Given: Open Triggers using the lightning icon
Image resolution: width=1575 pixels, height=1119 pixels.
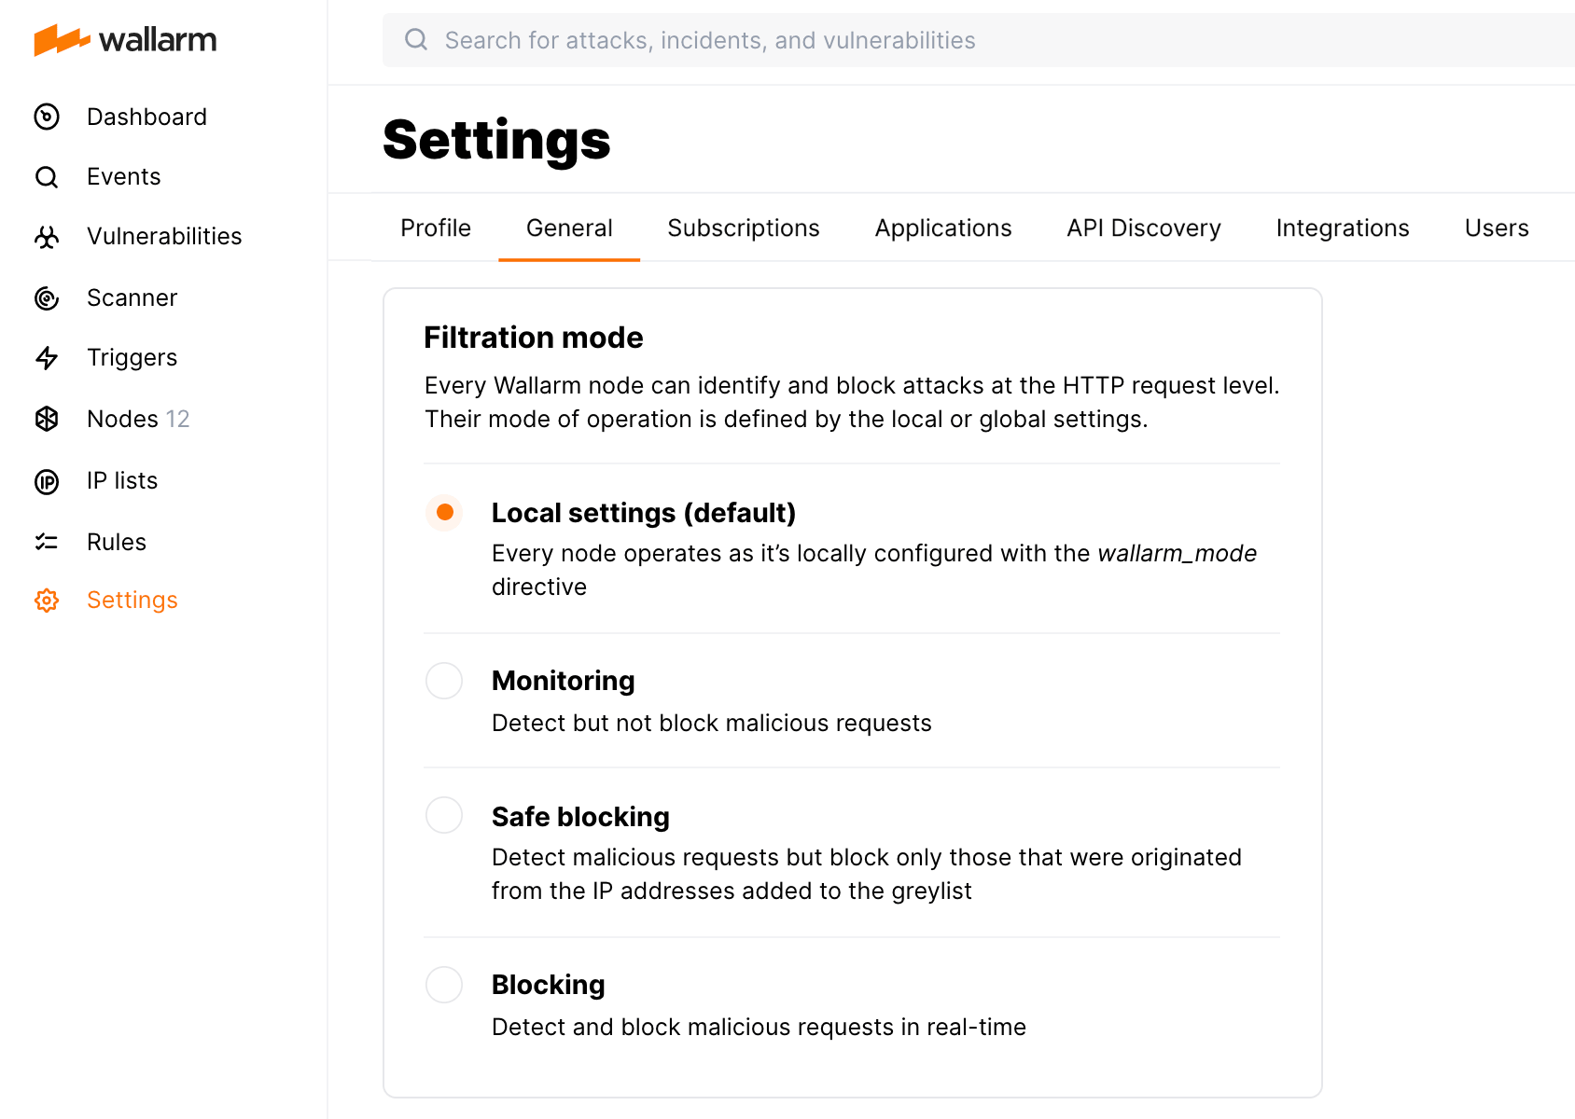Looking at the screenshot, I should 47,357.
